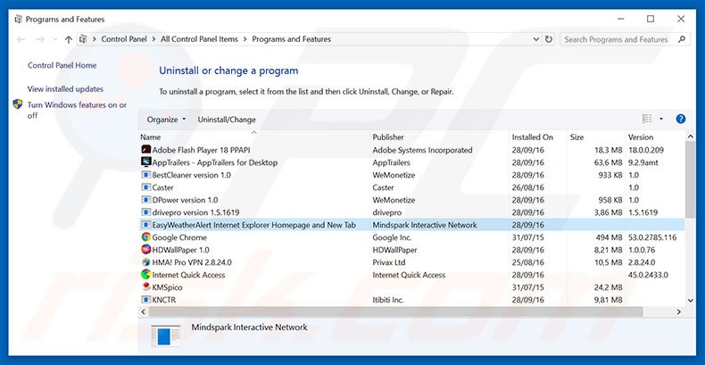The height and width of the screenshot is (365, 705).
Task: Click the vertical scrollbar thumb
Action: pyautogui.click(x=691, y=178)
